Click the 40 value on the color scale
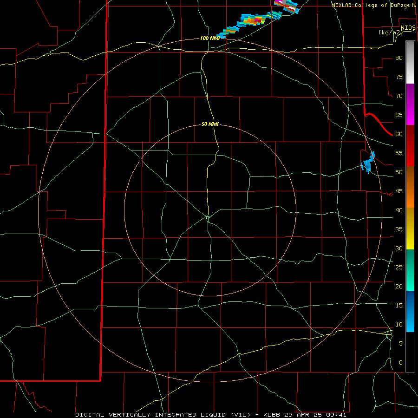 coord(399,210)
